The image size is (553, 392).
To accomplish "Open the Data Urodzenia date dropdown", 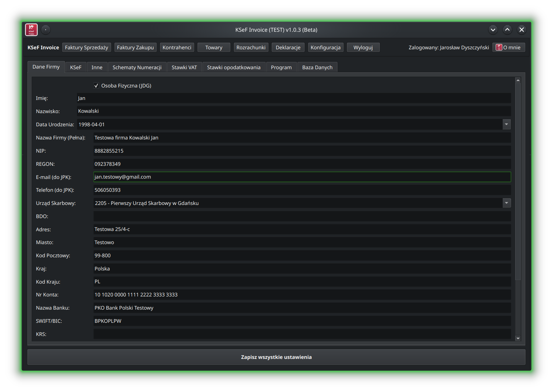I will click(506, 125).
